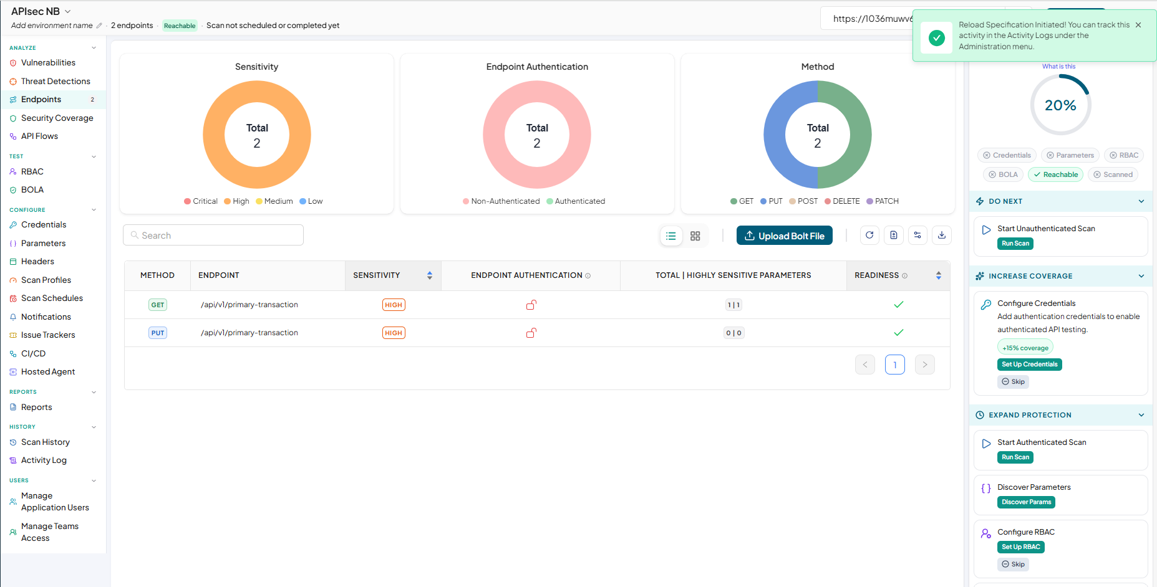Open Vulnerabilities in the sidebar

pyautogui.click(x=48, y=63)
